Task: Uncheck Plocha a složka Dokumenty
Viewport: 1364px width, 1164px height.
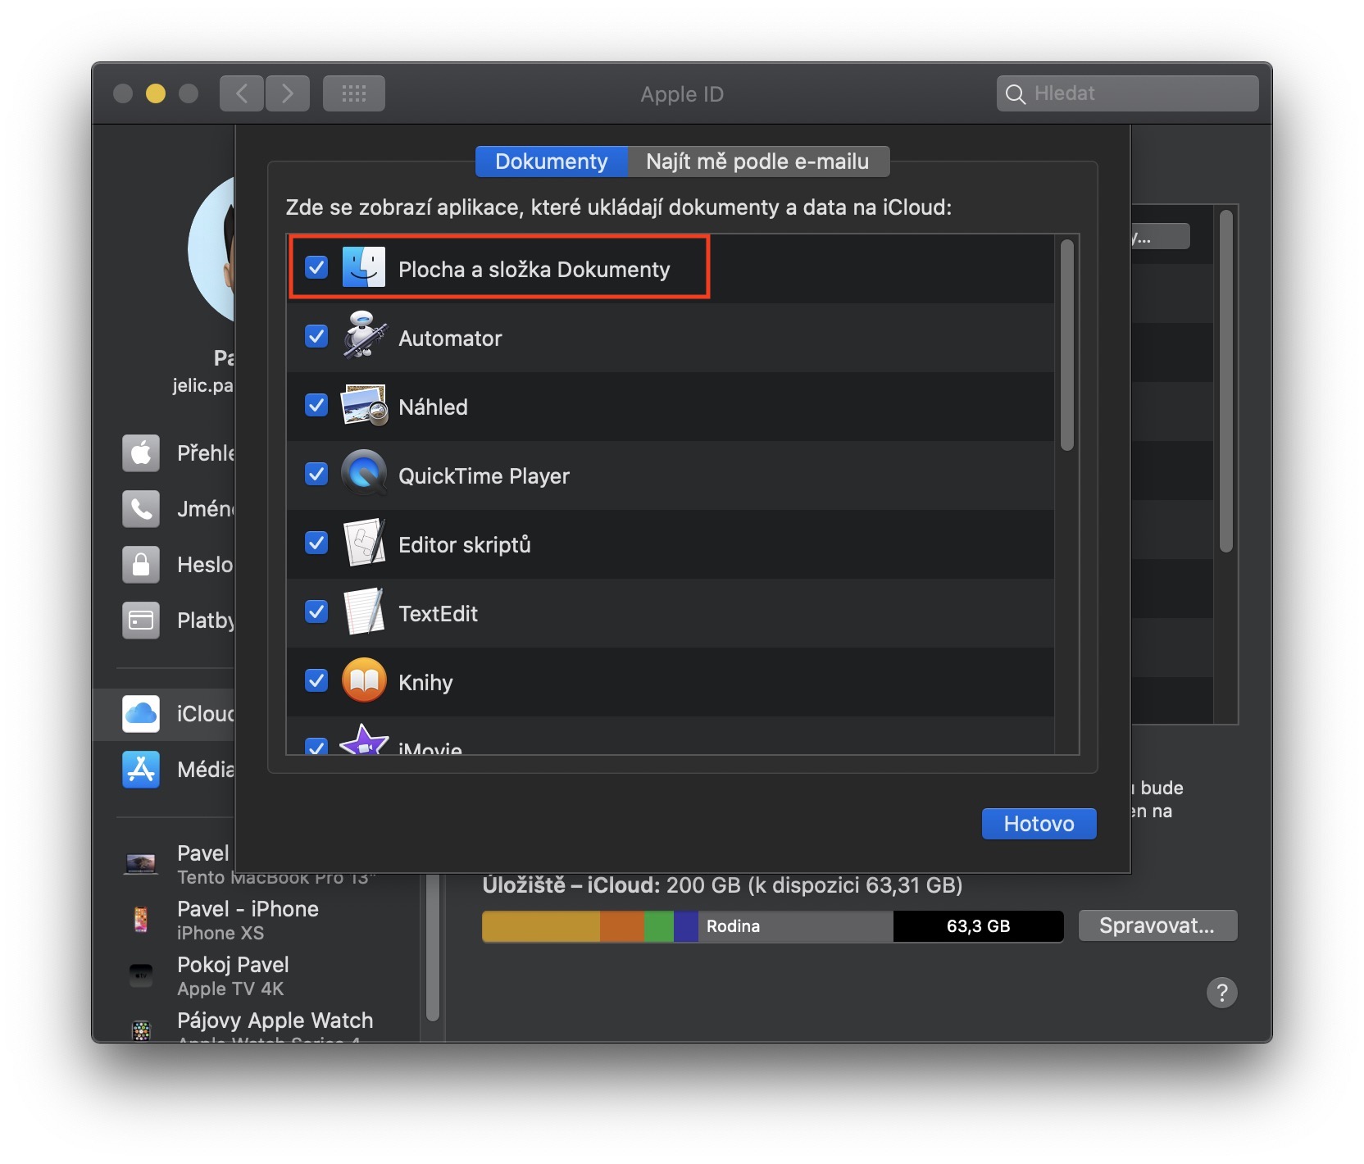Action: click(x=316, y=267)
